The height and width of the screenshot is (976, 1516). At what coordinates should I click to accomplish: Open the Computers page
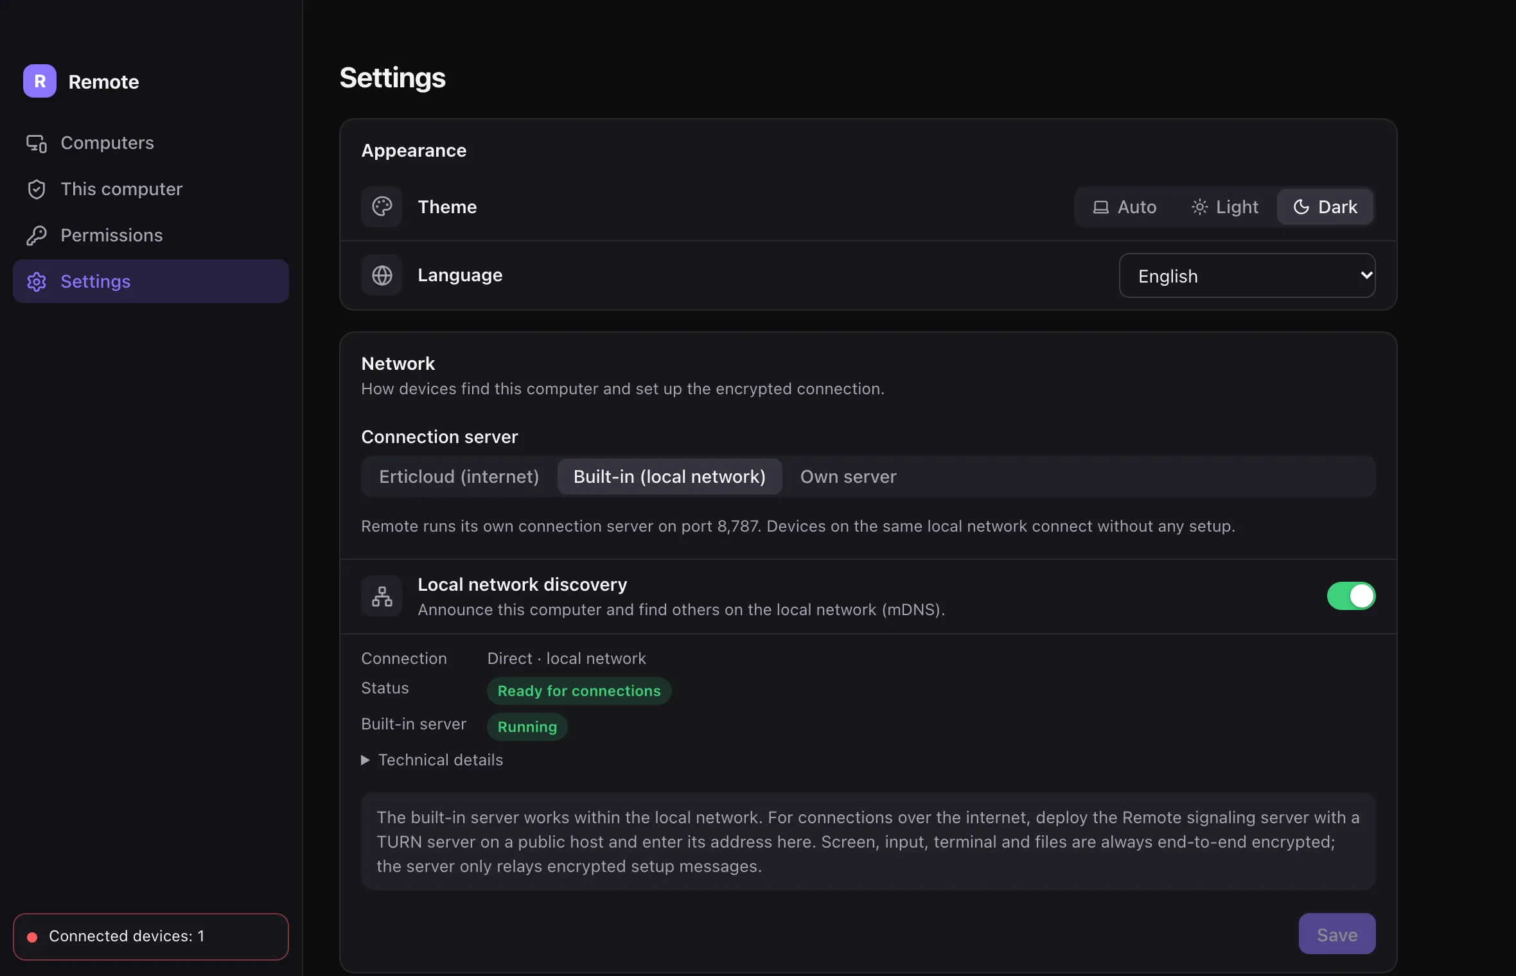pos(151,143)
